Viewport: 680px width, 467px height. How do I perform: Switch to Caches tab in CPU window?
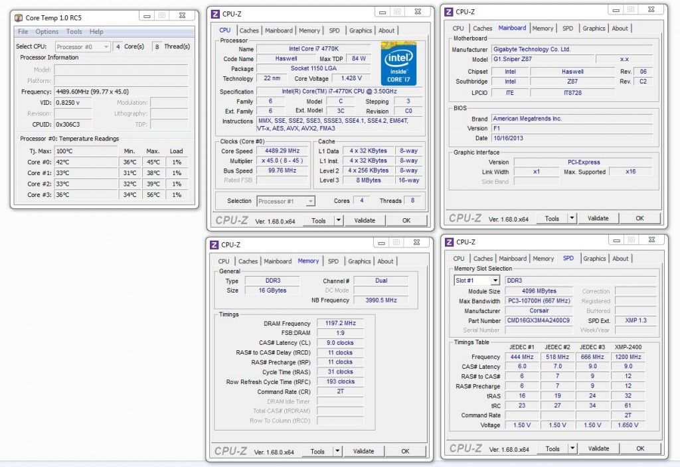click(249, 31)
